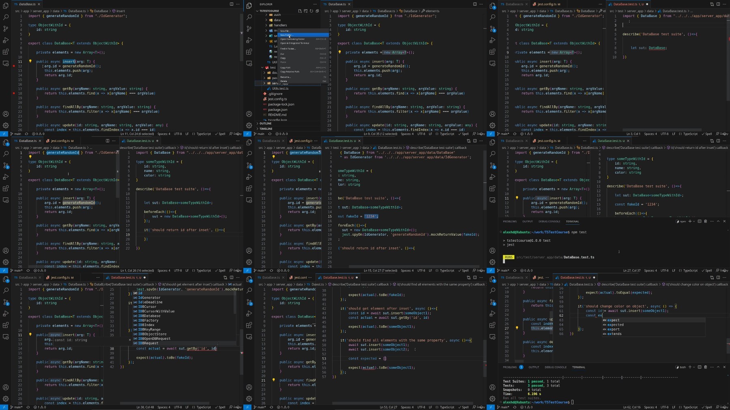Expand the TIMELINE section in Explorer
Image resolution: width=730 pixels, height=410 pixels.
266,129
